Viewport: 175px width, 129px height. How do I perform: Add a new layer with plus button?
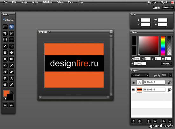164,121
